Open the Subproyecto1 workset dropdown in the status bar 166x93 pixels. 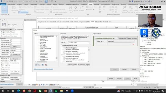point(72,87)
